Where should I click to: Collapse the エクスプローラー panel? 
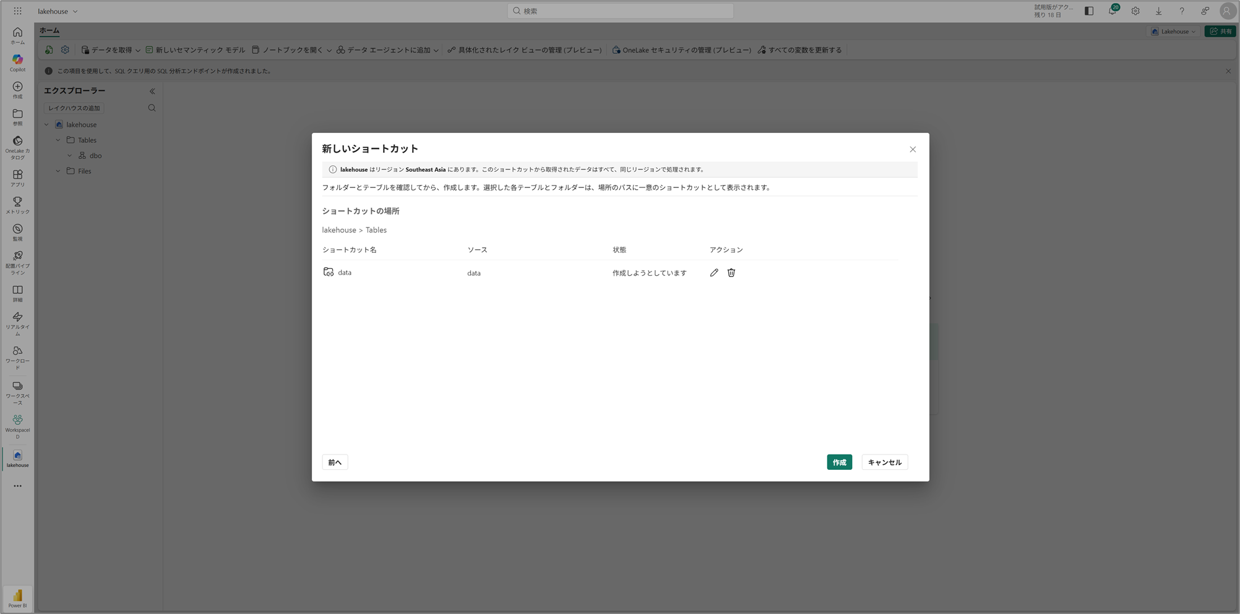point(152,92)
